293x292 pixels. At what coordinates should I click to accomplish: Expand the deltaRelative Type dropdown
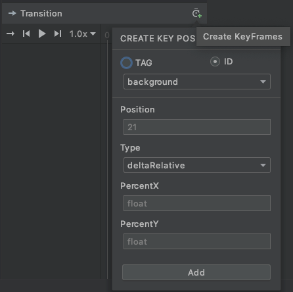click(197, 165)
